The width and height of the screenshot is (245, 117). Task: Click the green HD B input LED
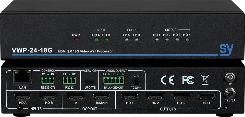click(107, 40)
